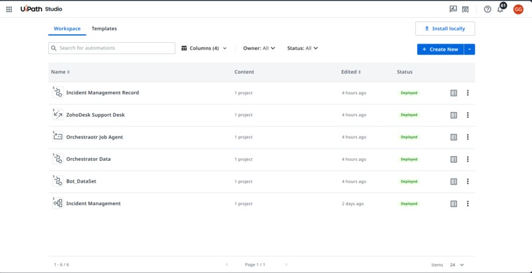Open more options for Incident Management Record
This screenshot has width=532, height=273.
click(x=468, y=92)
